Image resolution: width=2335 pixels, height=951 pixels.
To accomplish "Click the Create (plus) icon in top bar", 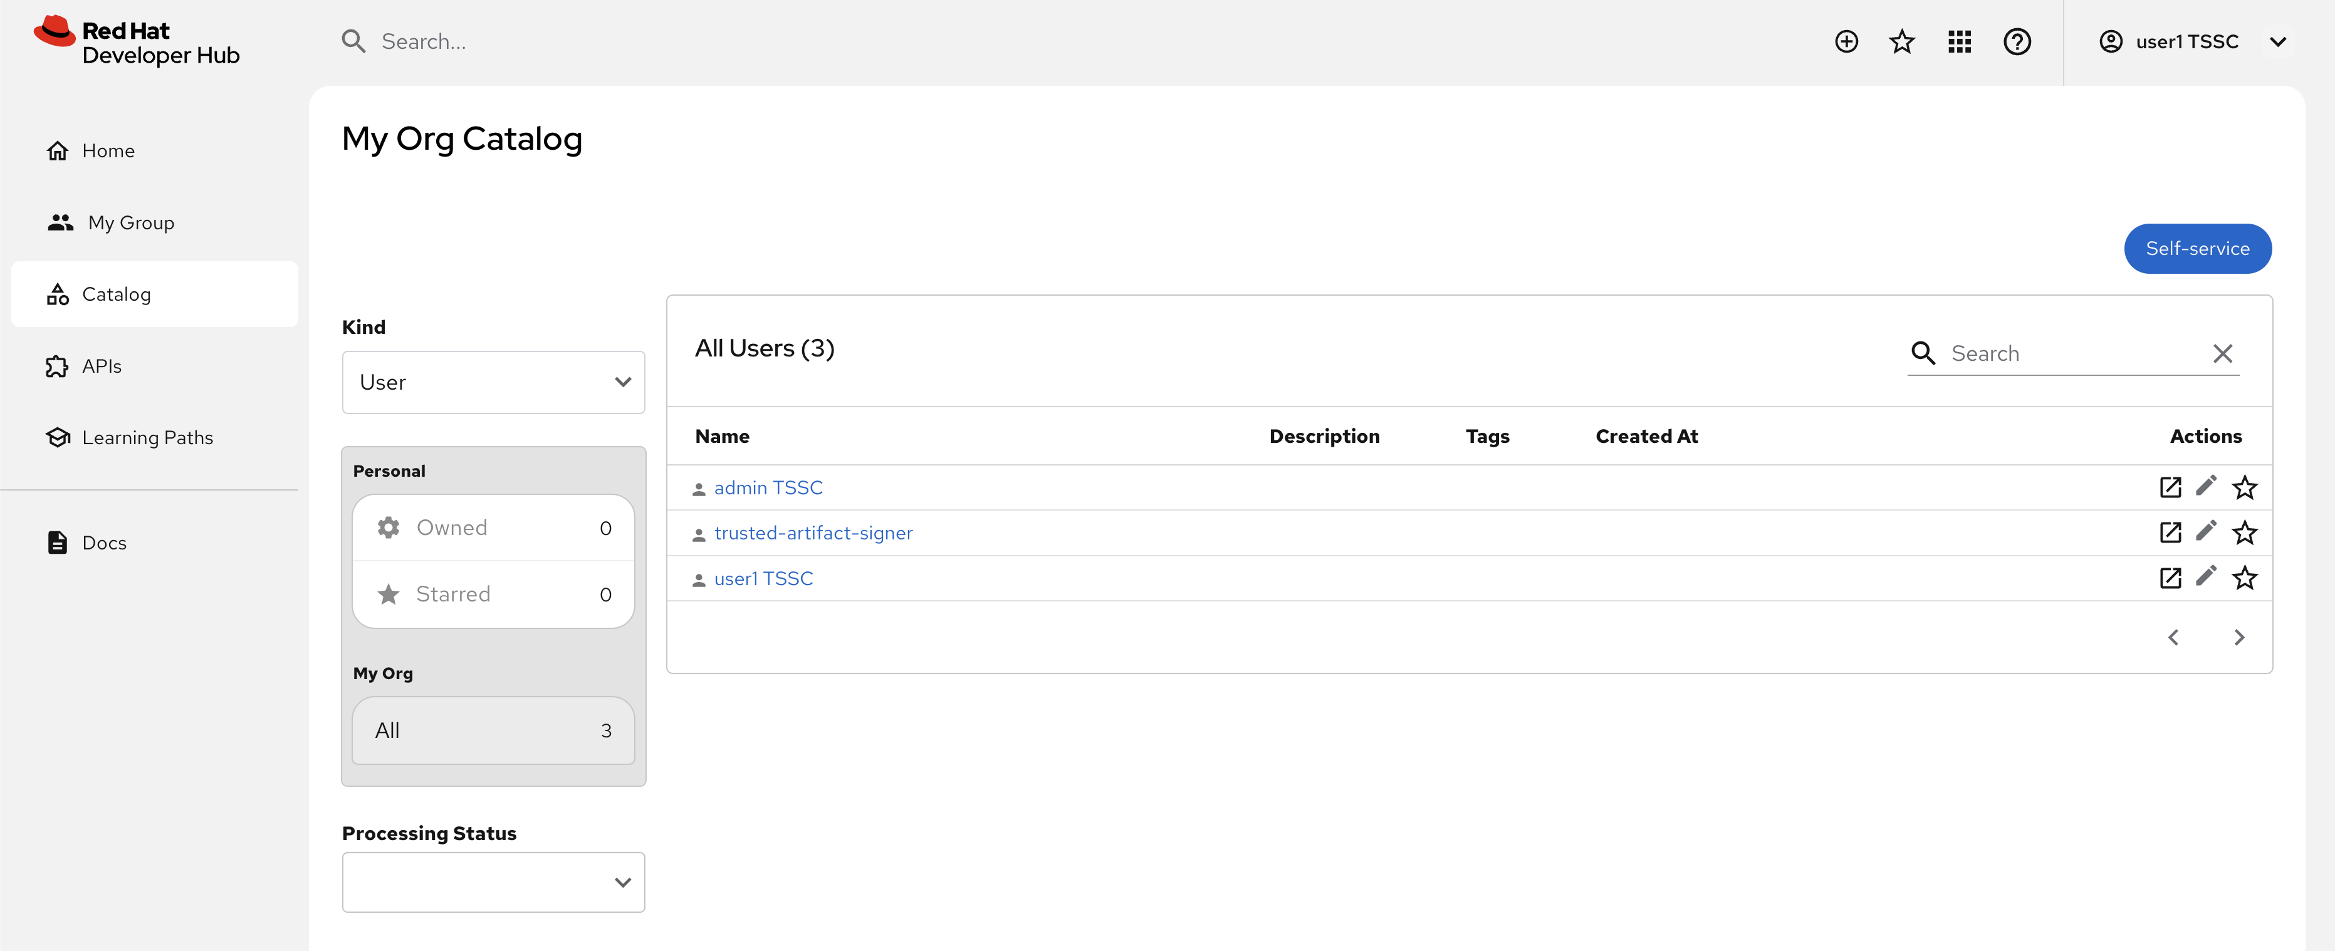I will 1846,41.
